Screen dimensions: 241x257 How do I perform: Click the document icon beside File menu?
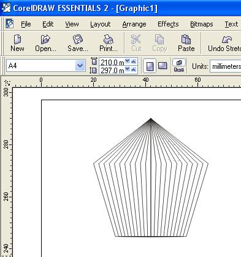[x=9, y=24]
